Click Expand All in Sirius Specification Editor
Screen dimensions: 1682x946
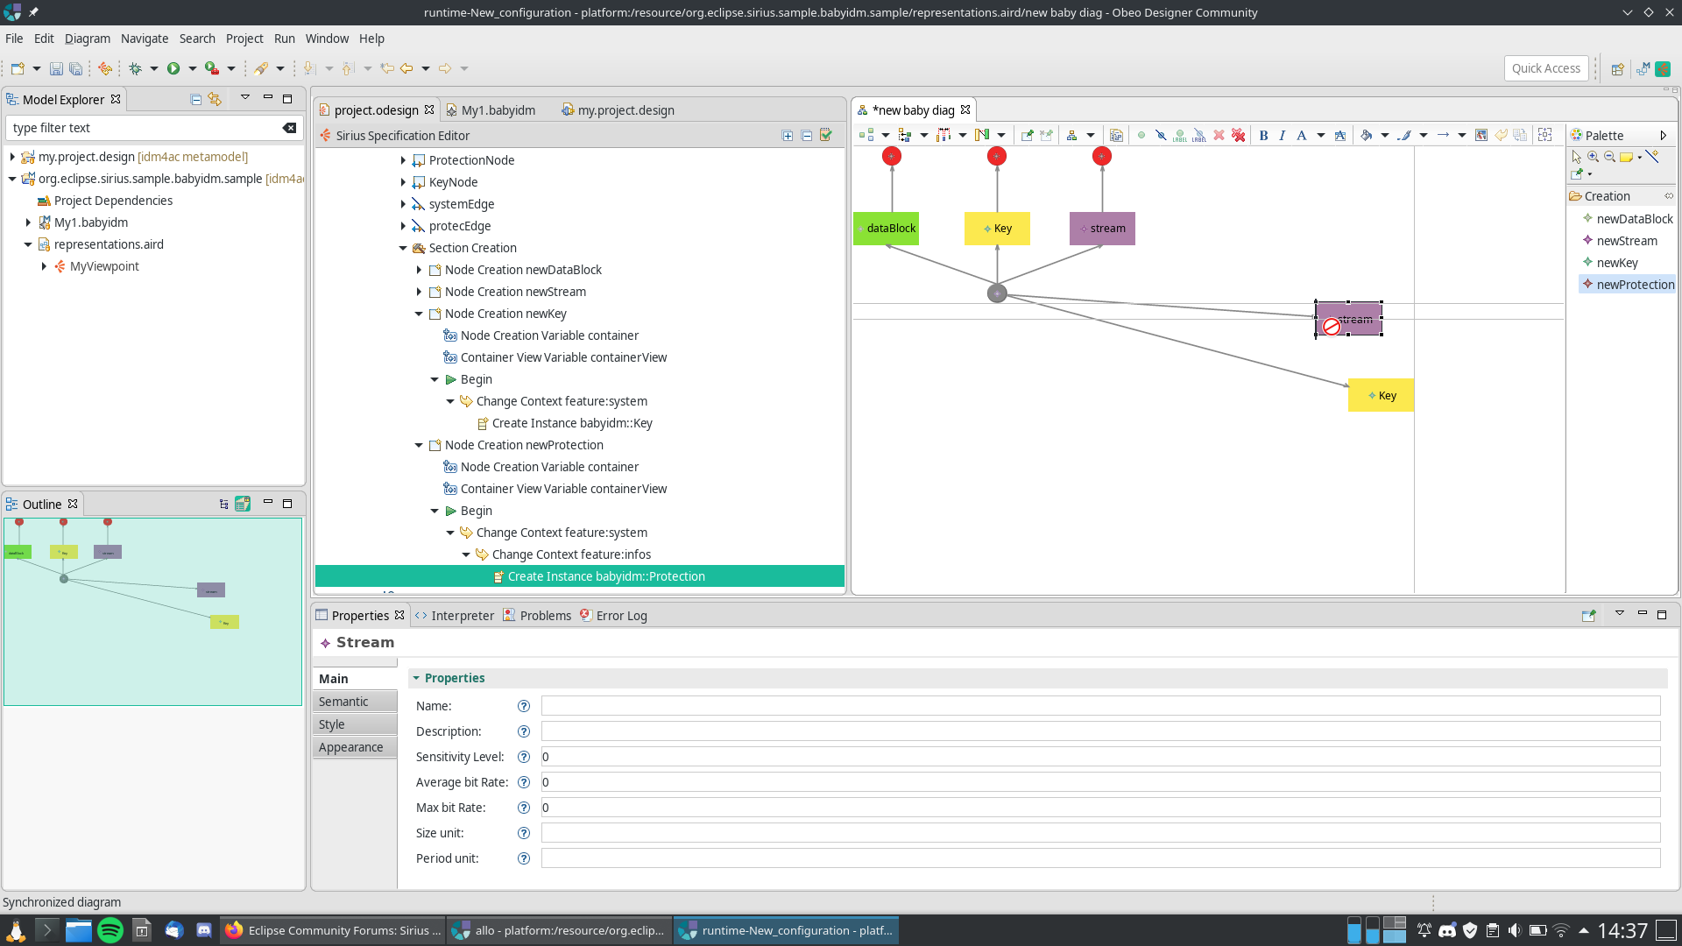pos(788,135)
